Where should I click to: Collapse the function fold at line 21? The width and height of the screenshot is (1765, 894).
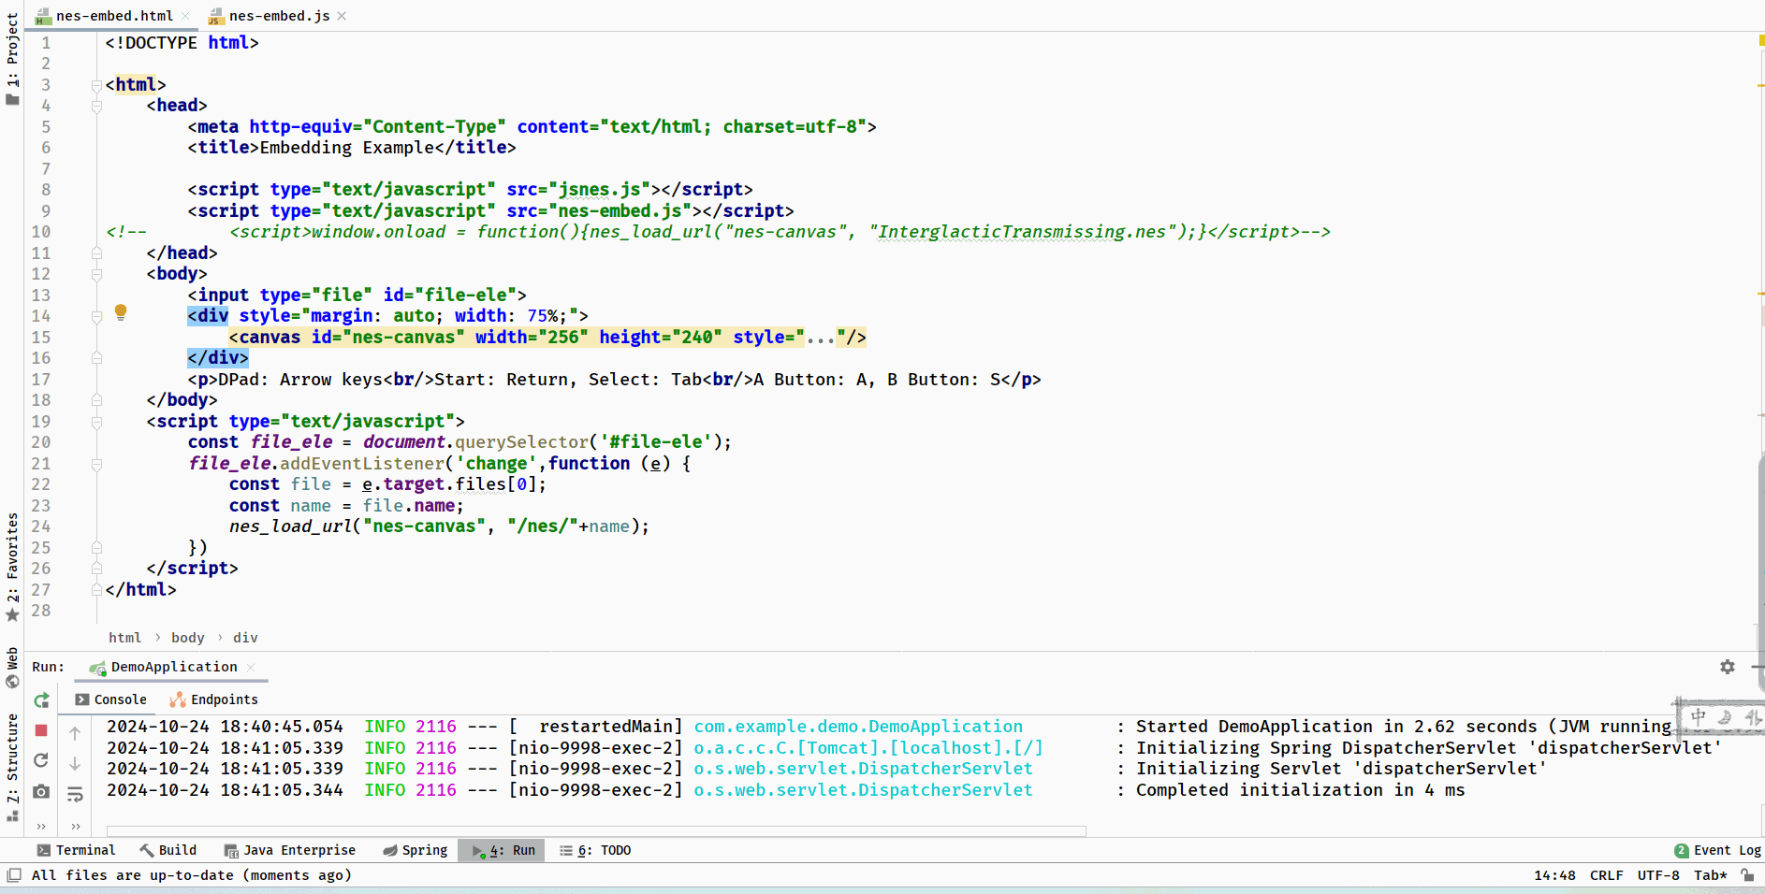[x=96, y=464]
